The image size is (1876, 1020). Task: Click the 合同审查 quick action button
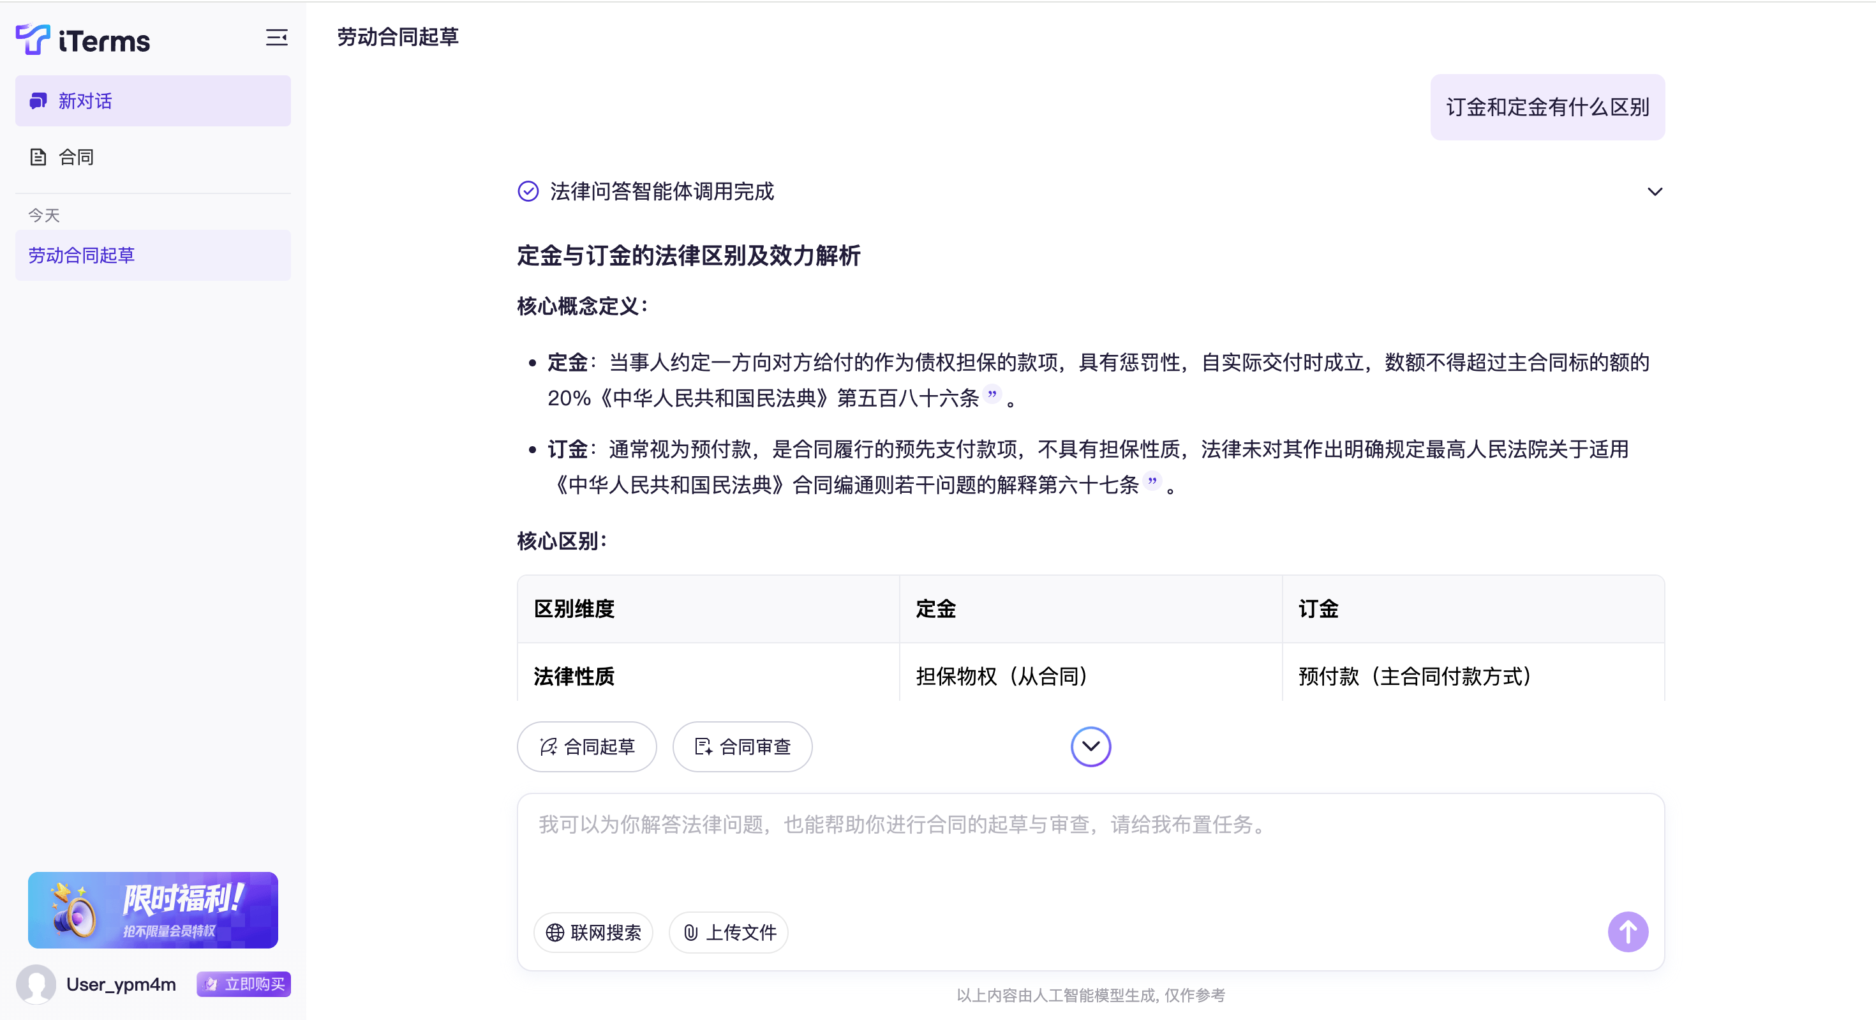point(742,747)
